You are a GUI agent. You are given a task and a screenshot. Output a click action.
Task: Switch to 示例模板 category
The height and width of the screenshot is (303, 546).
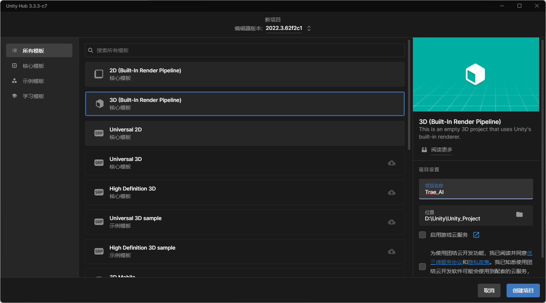[x=39, y=81]
